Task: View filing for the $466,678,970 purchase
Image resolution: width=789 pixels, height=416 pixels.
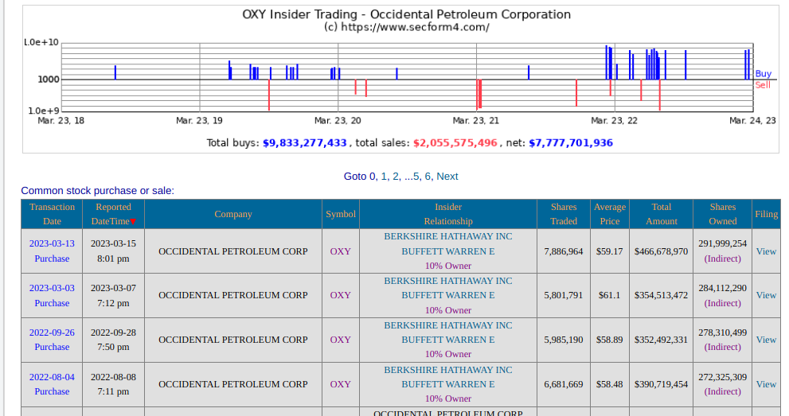Action: coord(766,251)
